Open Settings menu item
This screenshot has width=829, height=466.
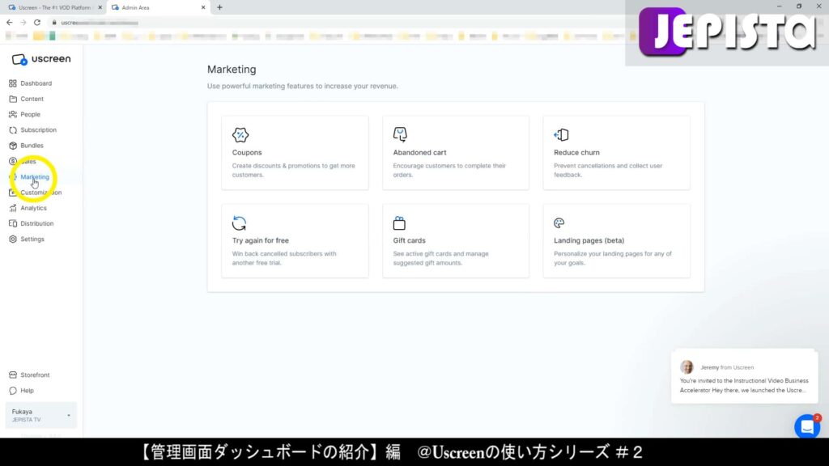(32, 239)
